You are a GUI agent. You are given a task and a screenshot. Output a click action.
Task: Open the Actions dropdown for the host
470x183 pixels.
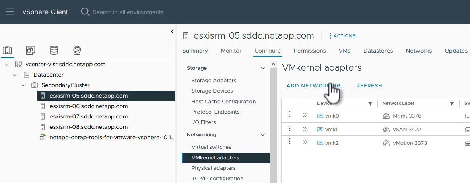pyautogui.click(x=342, y=36)
